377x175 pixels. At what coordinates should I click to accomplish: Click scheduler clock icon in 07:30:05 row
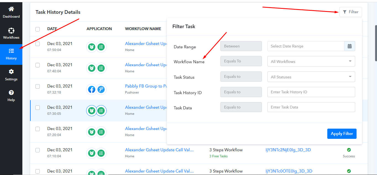point(92,111)
